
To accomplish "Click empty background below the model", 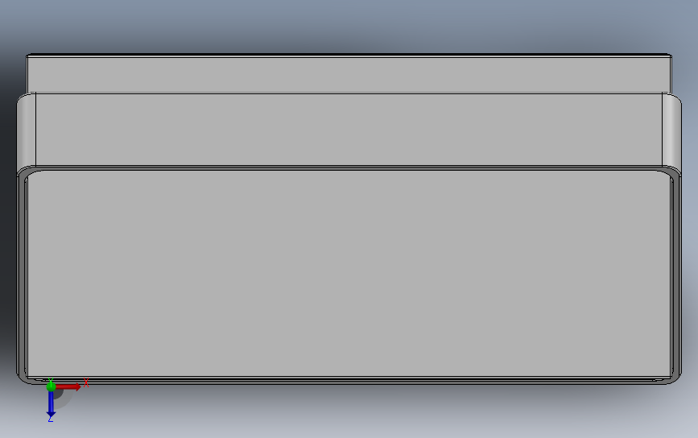I will [x=356, y=414].
